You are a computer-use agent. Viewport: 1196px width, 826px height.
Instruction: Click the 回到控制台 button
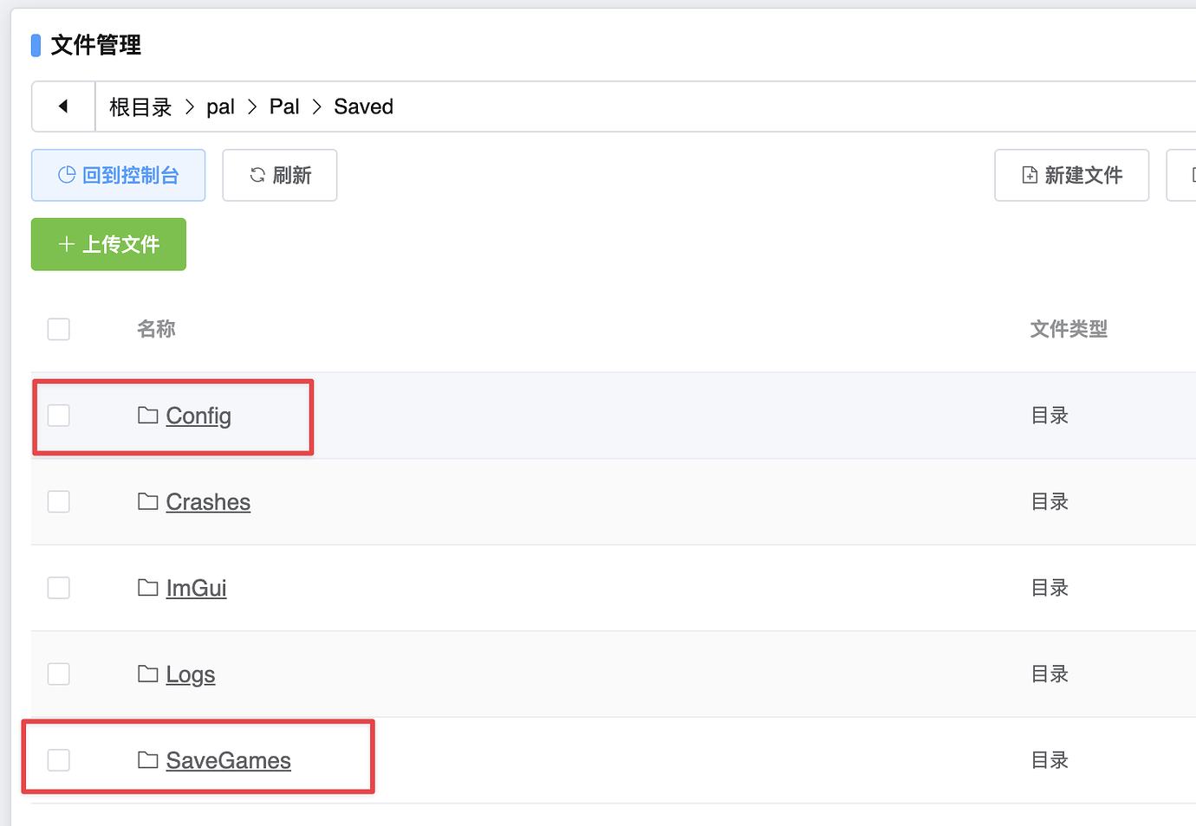click(119, 175)
